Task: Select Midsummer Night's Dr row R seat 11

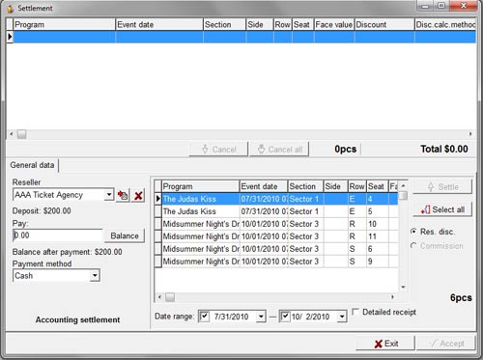Action: [x=279, y=236]
